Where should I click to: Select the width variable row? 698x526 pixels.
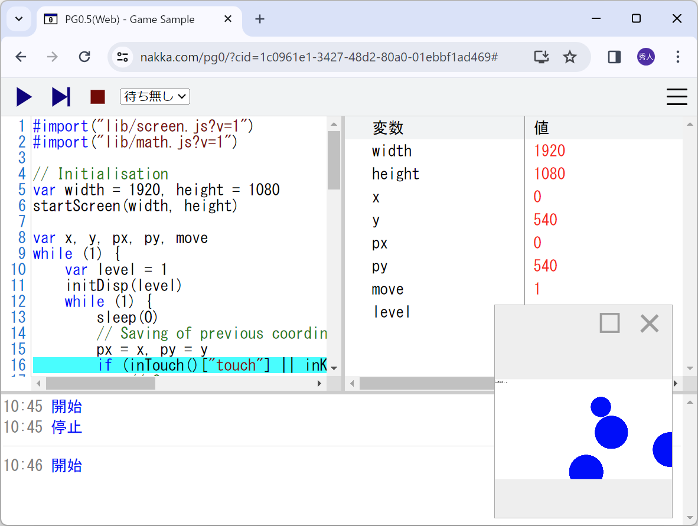[x=514, y=151]
